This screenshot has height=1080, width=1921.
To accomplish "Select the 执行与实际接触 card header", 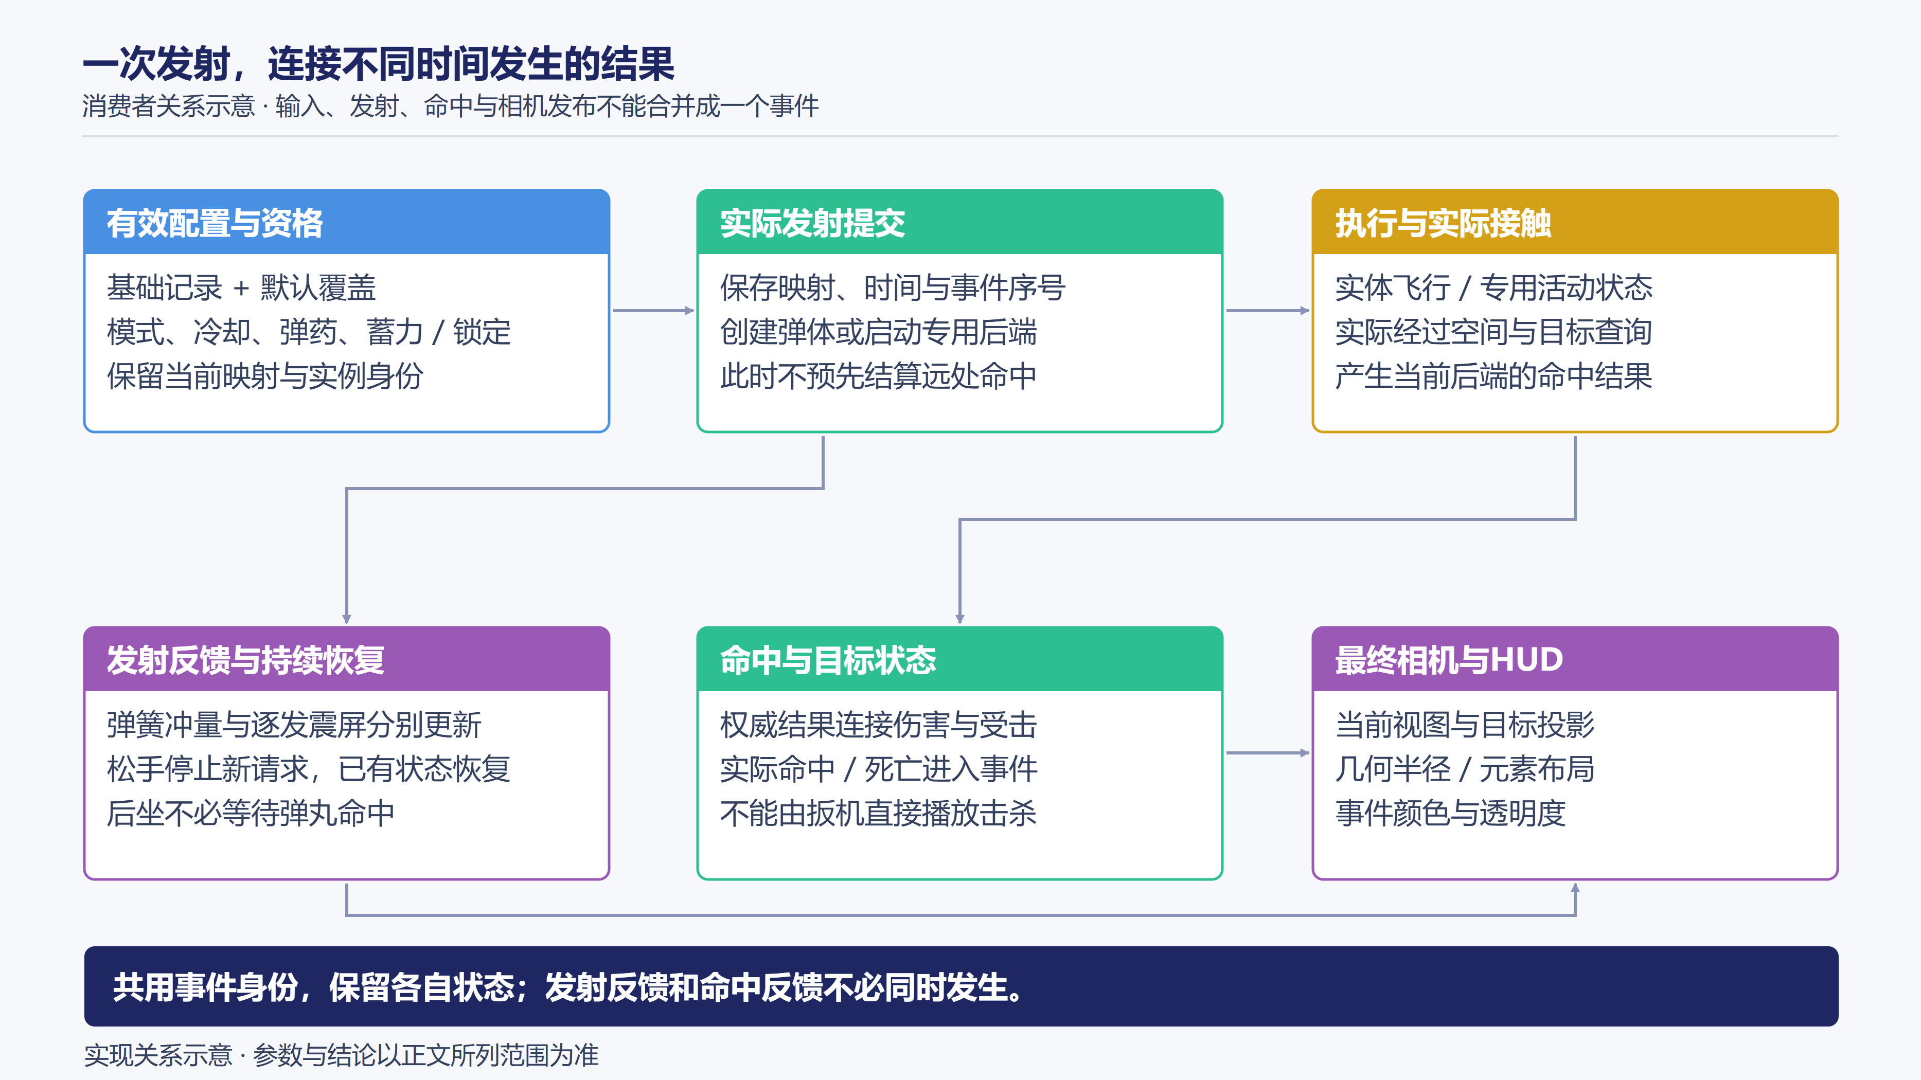I will point(1575,222).
